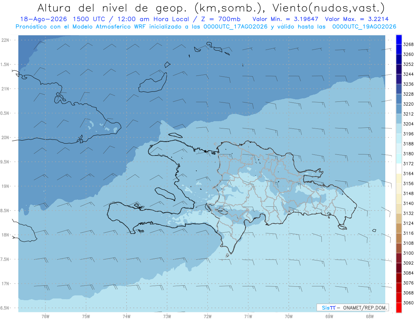
Task: Click the '3204' colorbar value
Action: tap(408, 124)
